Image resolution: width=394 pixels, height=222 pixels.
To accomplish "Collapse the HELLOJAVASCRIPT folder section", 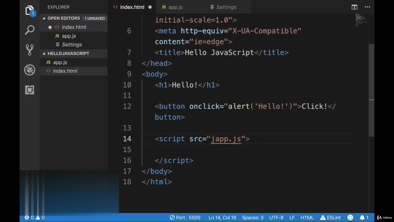I will click(x=44, y=53).
